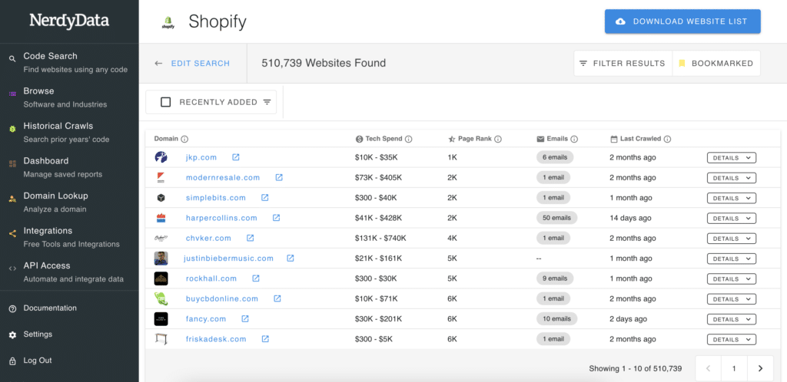Click the 10 emails badge

click(556, 319)
